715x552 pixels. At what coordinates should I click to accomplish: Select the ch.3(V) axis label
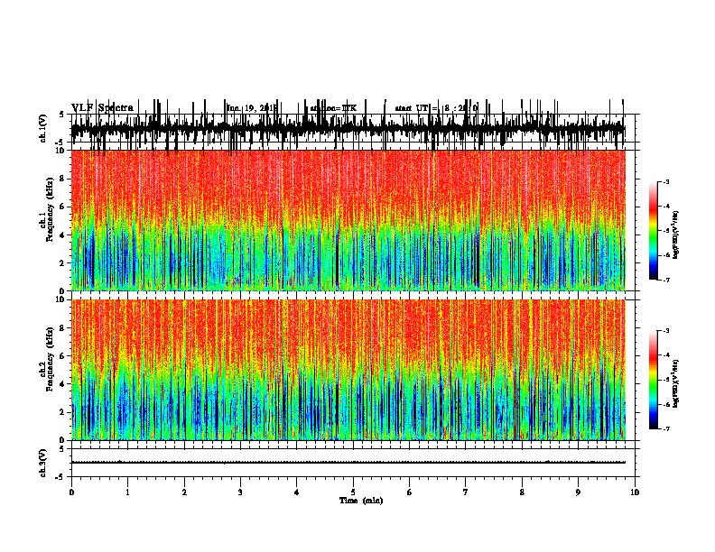[x=43, y=463]
